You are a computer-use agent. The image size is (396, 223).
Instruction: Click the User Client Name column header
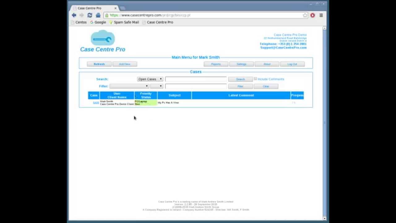117,95
